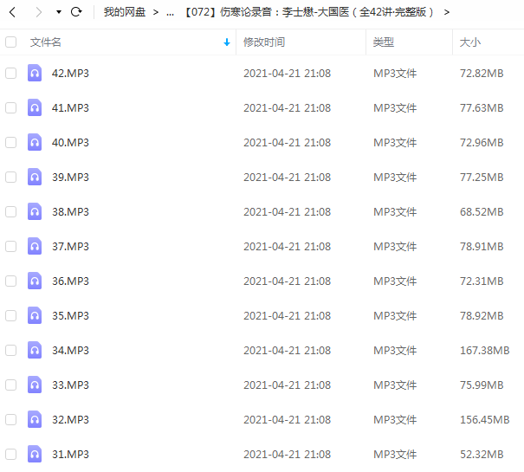Toggle the select-all checkbox
The width and height of the screenshot is (524, 472).
click(x=10, y=42)
